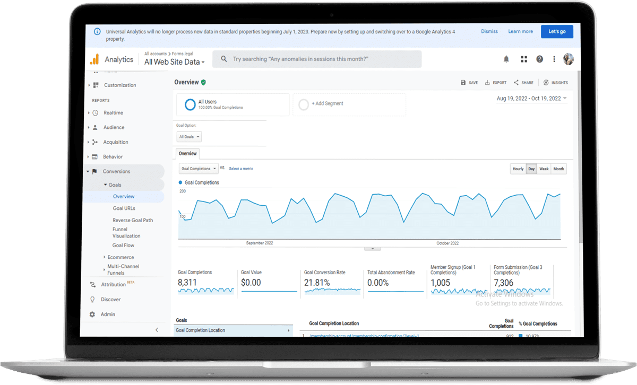Open Multi-Channel Funnels in the sidebar
Screen dimensions: 637x385
pyautogui.click(x=123, y=269)
